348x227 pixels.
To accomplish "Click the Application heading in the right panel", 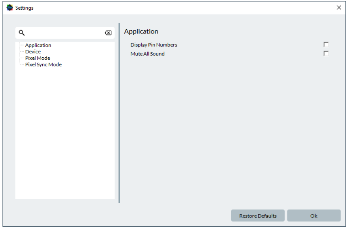I will click(141, 31).
